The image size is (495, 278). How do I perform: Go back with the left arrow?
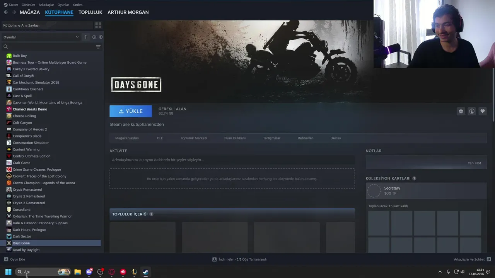pos(6,12)
